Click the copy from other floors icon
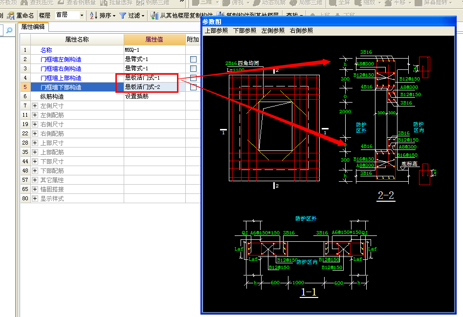Image resolution: width=463 pixels, height=317 pixels. pyautogui.click(x=154, y=16)
